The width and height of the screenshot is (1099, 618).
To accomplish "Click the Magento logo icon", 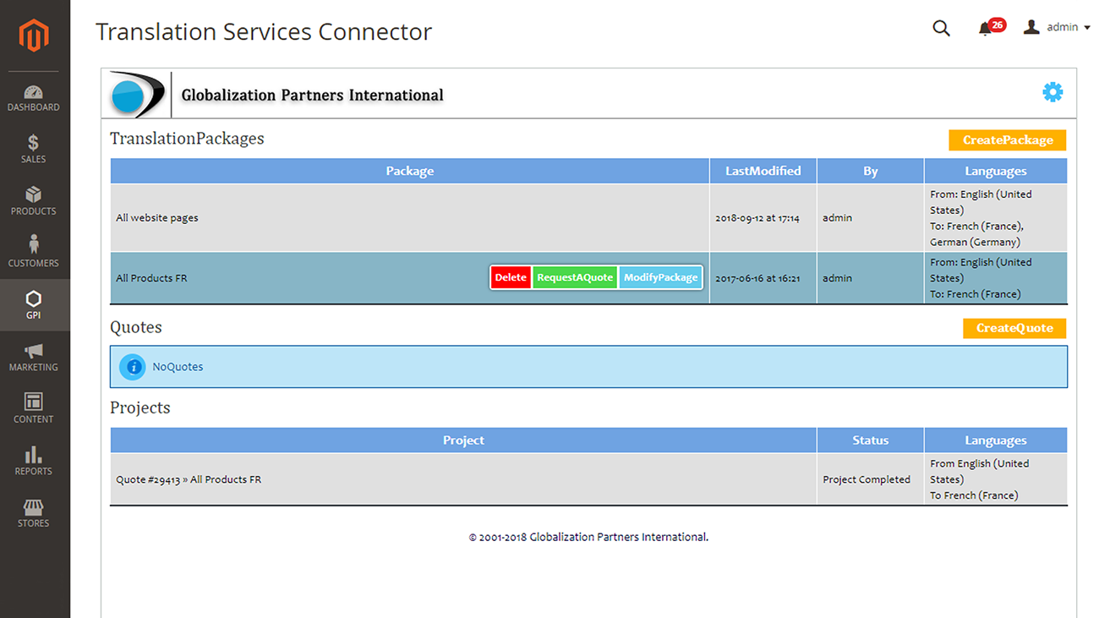I will coord(34,36).
